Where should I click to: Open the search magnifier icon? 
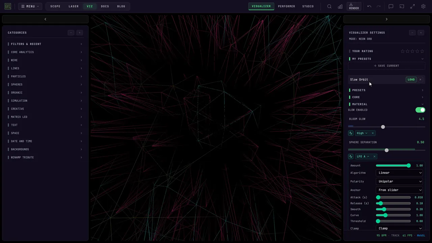coord(329,6)
